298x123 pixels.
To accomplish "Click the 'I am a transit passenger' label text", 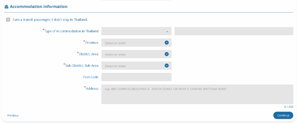I will [x=50, y=20].
